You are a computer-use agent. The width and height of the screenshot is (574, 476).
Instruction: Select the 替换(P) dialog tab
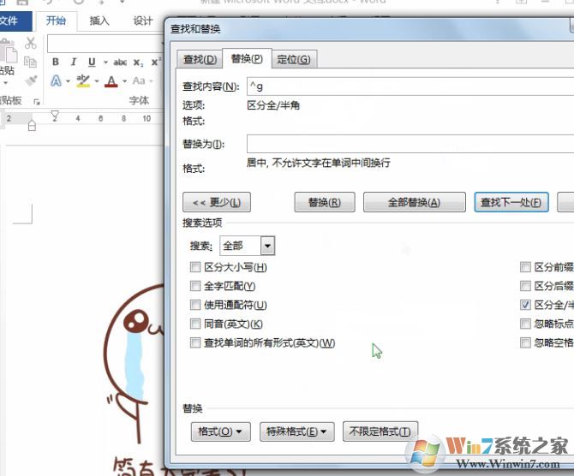click(247, 58)
